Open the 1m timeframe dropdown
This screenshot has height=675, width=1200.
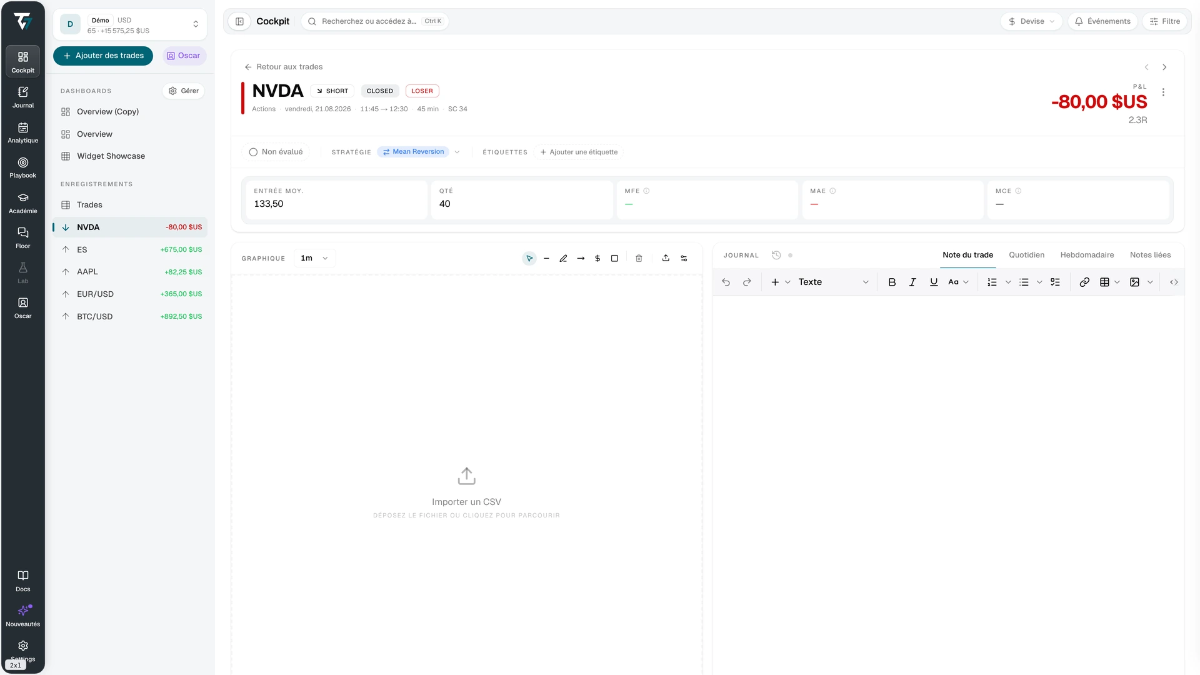tap(314, 258)
